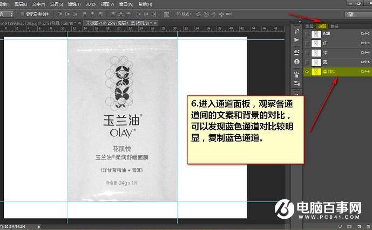The width and height of the screenshot is (372, 230).
Task: Click Load channel as selection icon
Action: [x=340, y=226]
